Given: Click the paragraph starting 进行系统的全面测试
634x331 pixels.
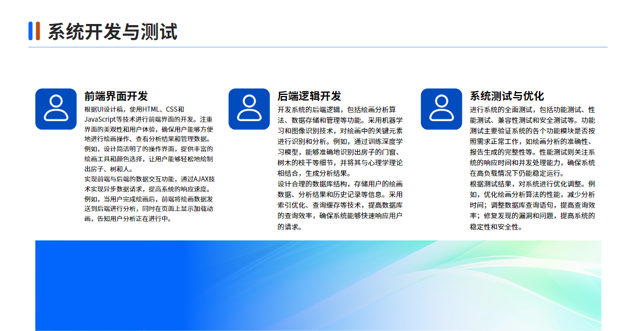Looking at the screenshot, I should (x=532, y=141).
